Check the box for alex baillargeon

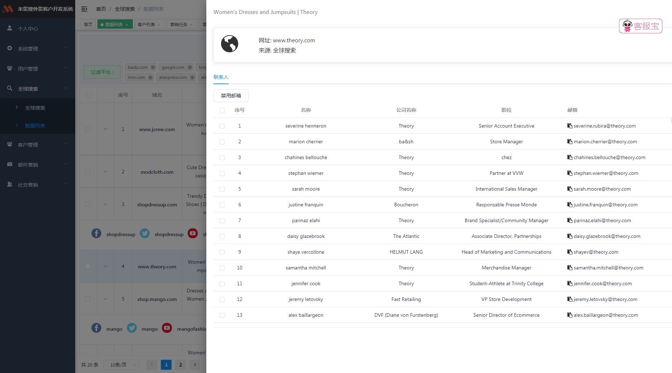pos(222,315)
